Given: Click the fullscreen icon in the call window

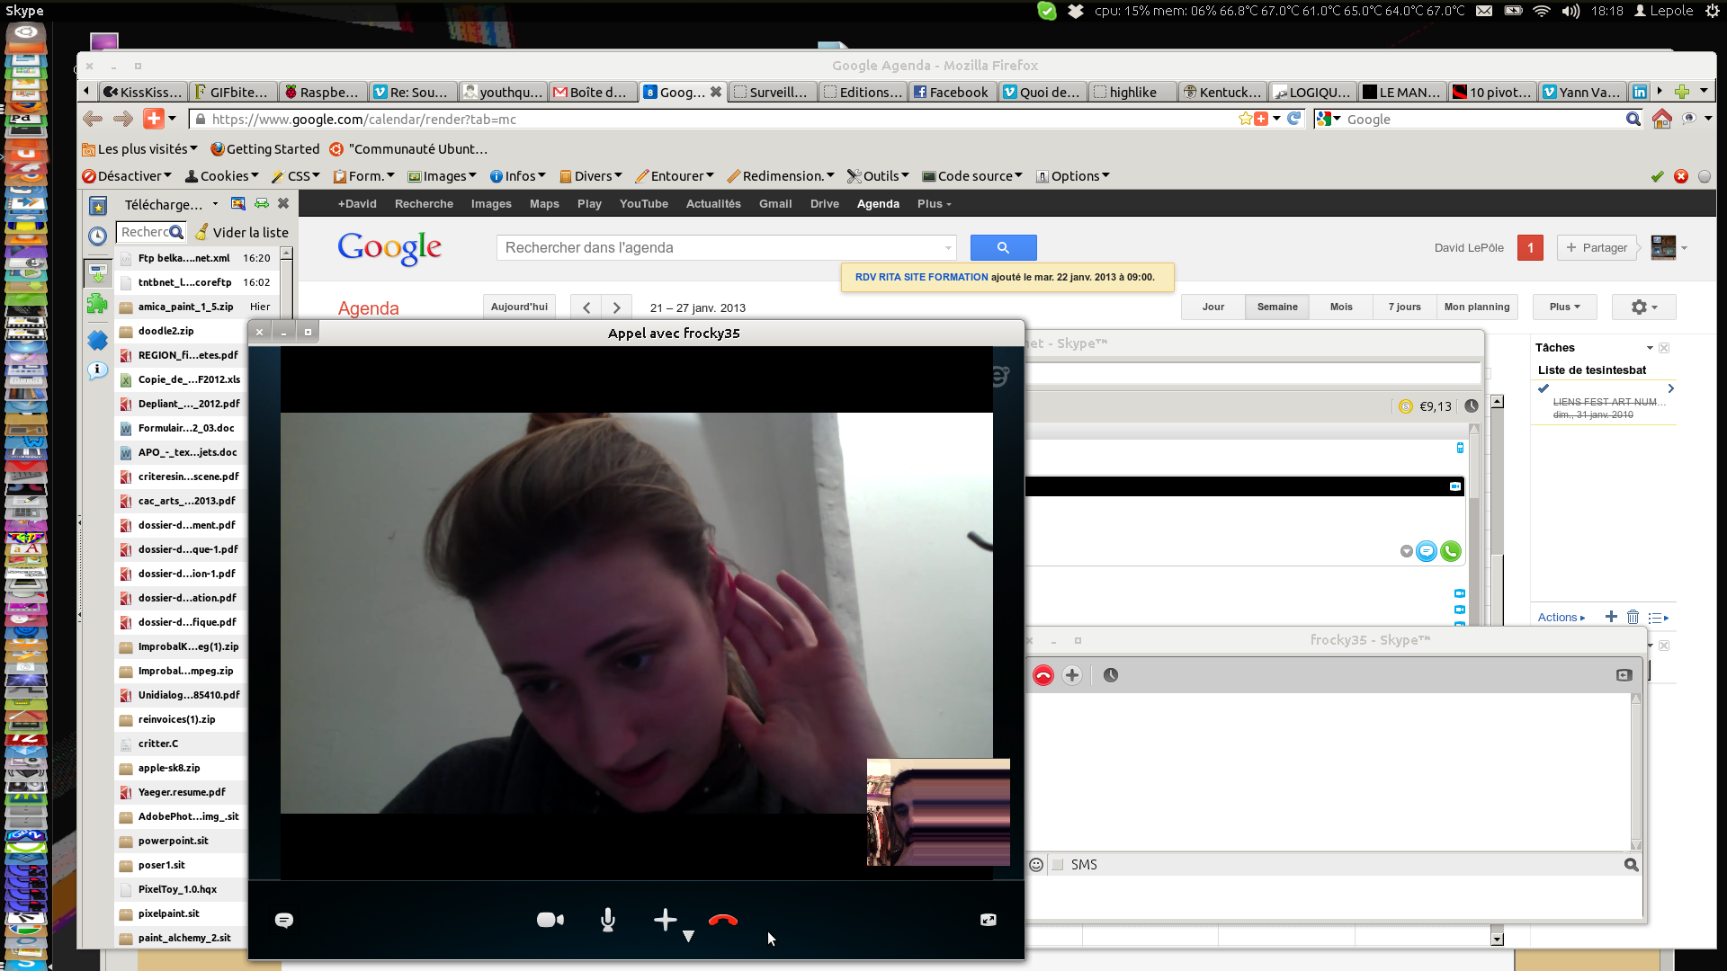Looking at the screenshot, I should (988, 920).
